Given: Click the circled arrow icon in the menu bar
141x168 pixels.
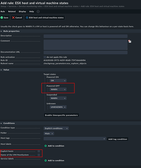Looking at the screenshot, I should 38,11.
